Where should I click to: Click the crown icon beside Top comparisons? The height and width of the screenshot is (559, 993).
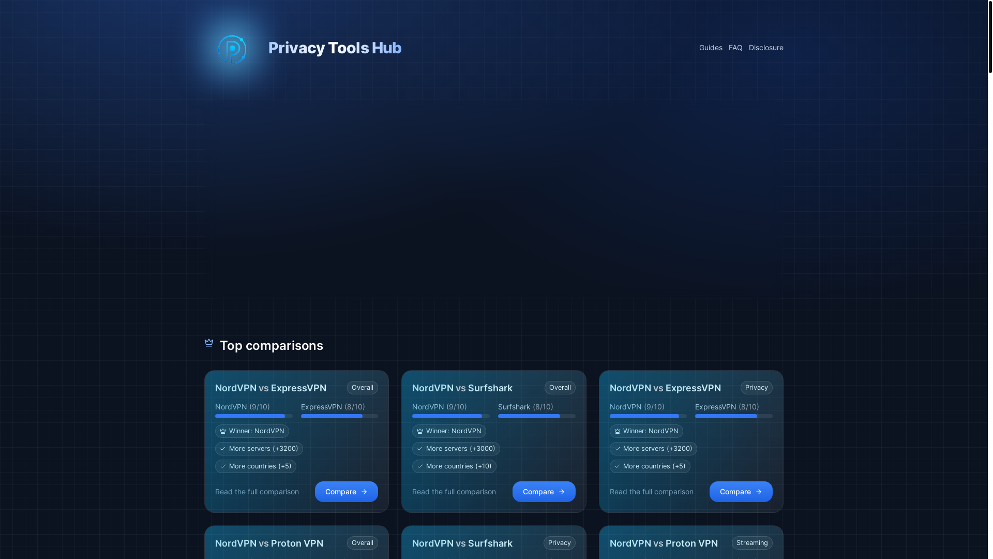(209, 343)
